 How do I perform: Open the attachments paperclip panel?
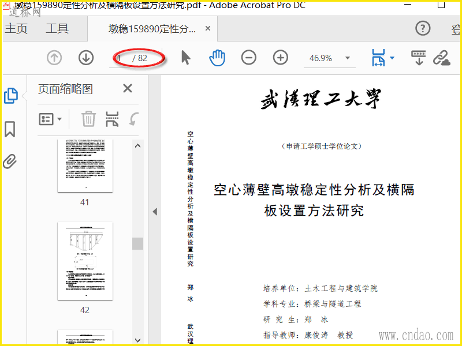point(10,161)
